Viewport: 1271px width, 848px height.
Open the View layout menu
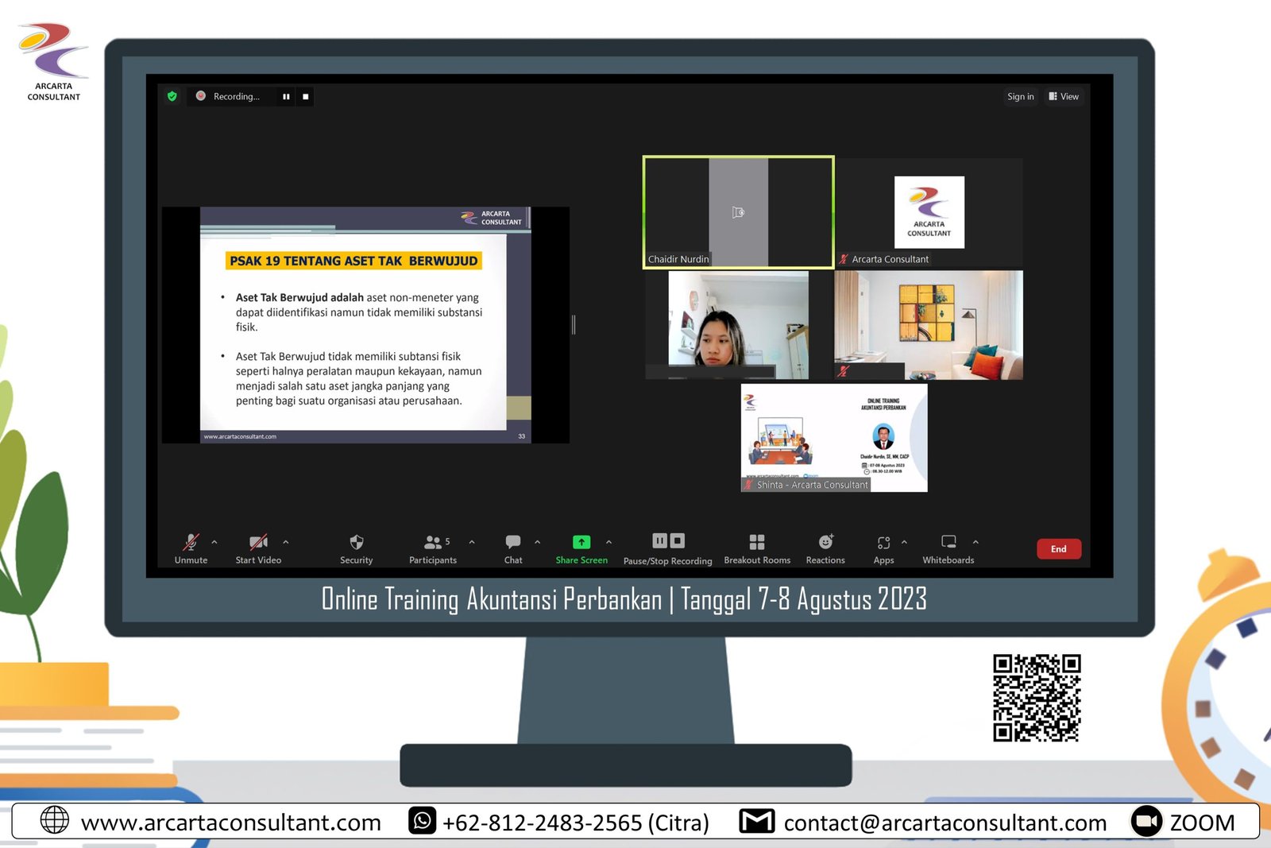pos(1064,96)
